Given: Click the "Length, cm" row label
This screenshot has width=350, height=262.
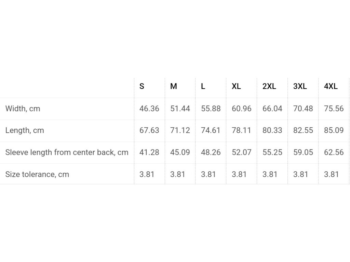Looking at the screenshot, I should pyautogui.click(x=25, y=130).
